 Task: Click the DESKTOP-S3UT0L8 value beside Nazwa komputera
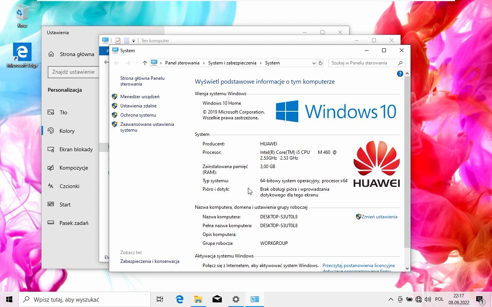[279, 217]
